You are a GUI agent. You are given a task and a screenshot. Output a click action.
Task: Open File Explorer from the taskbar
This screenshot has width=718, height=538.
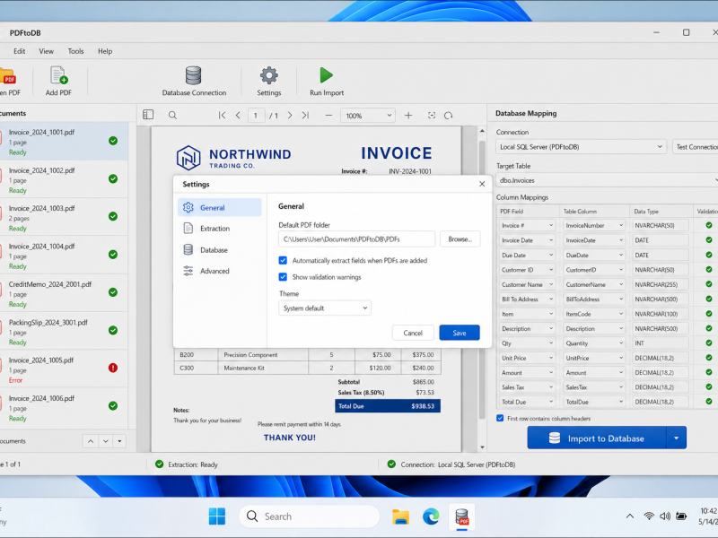pyautogui.click(x=400, y=516)
